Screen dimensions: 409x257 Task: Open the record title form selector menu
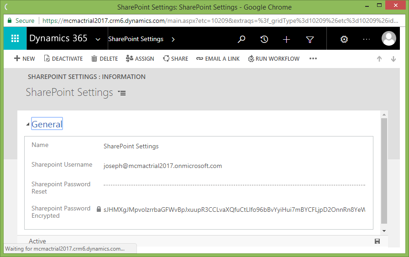(121, 93)
